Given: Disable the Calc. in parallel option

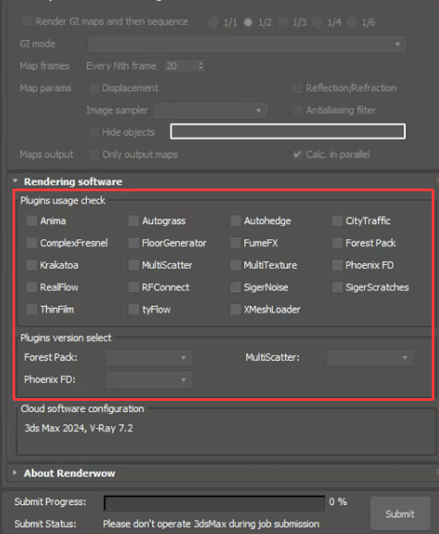Looking at the screenshot, I should (x=299, y=154).
